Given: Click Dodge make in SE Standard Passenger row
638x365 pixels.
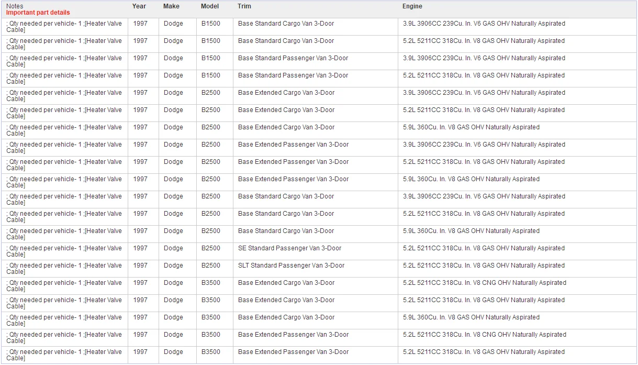Looking at the screenshot, I should (173, 248).
